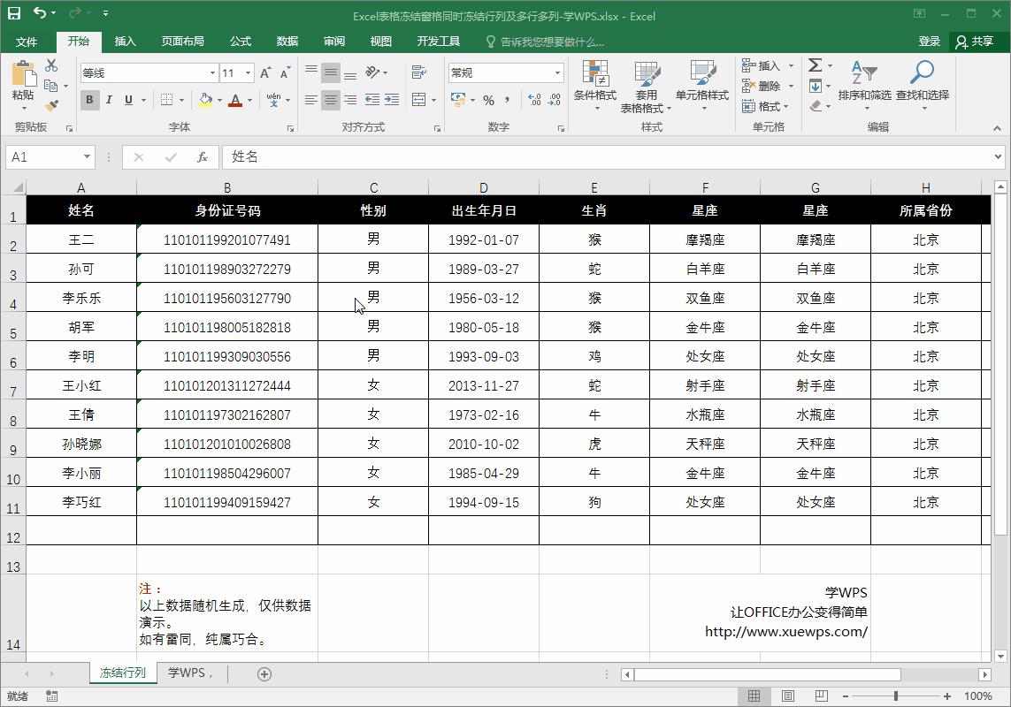Toggle bold formatting with the B icon
This screenshot has width=1011, height=707.
click(89, 100)
